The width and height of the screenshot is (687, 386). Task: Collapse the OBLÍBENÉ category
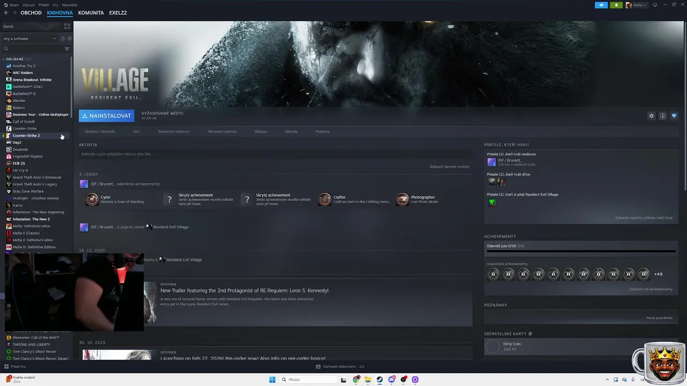pos(4,59)
